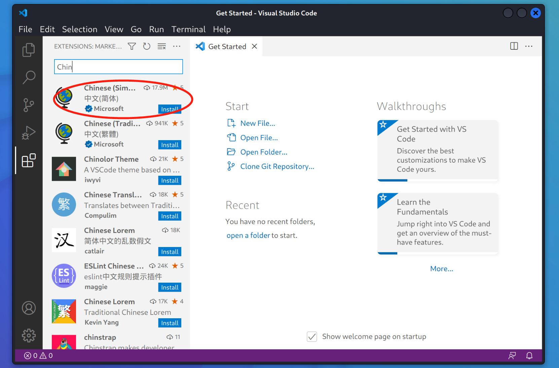Click the open a folder link
Viewport: 559px width, 368px height.
pyautogui.click(x=248, y=235)
